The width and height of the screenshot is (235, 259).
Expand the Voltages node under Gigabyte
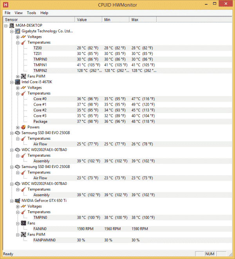tap(18, 37)
